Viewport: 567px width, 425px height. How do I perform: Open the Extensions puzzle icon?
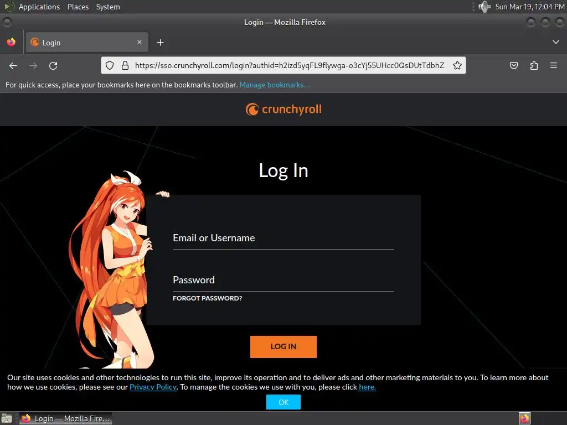534,65
